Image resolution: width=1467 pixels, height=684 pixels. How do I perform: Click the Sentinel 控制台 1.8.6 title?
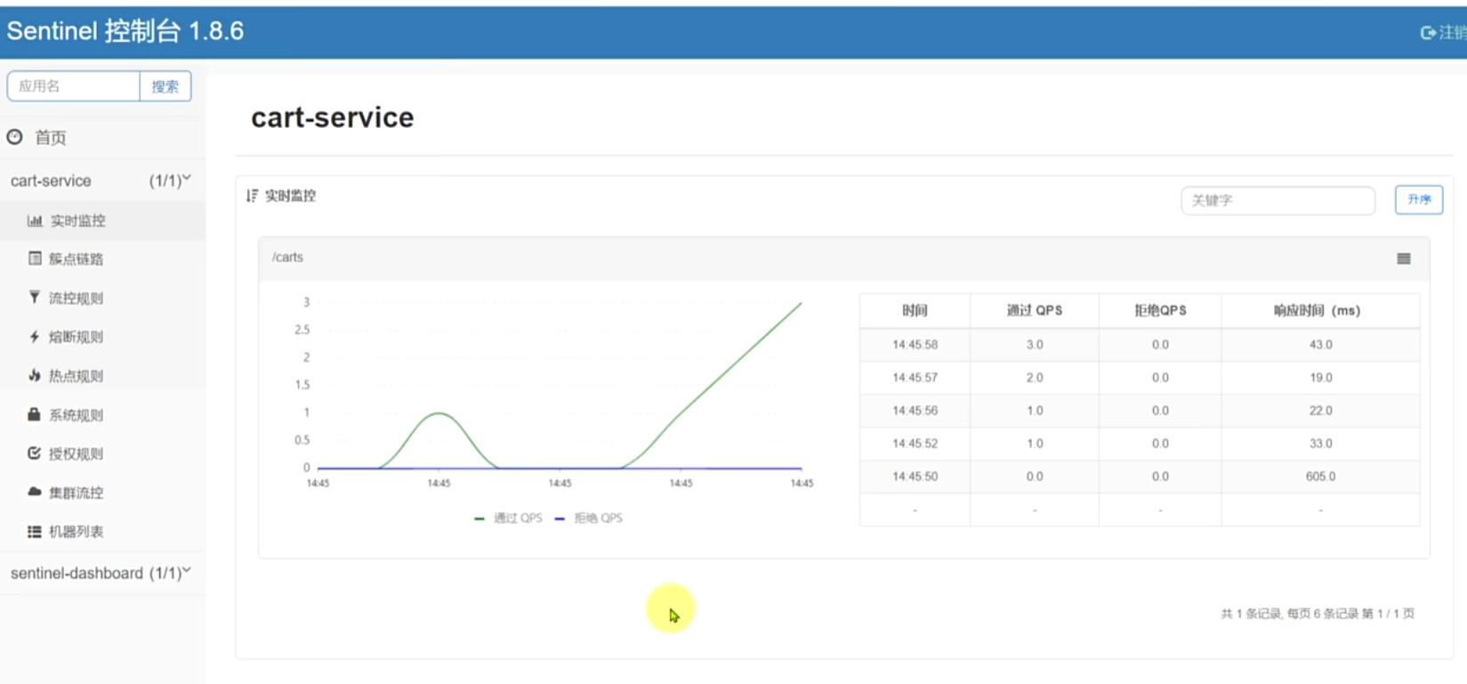(x=125, y=31)
